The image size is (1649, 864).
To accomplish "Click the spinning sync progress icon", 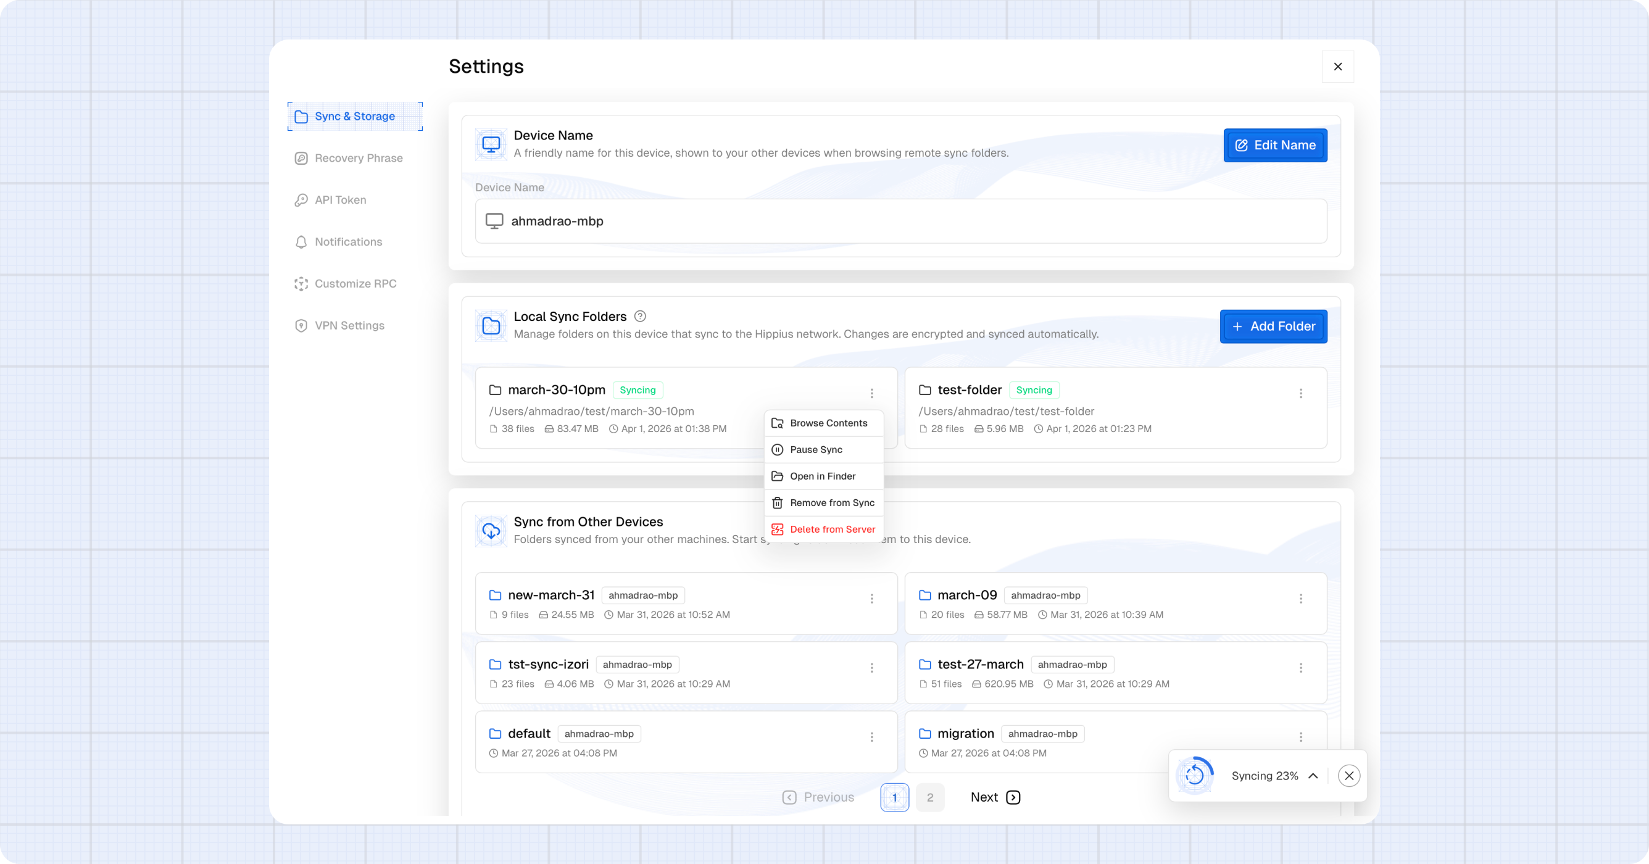I will (x=1195, y=776).
